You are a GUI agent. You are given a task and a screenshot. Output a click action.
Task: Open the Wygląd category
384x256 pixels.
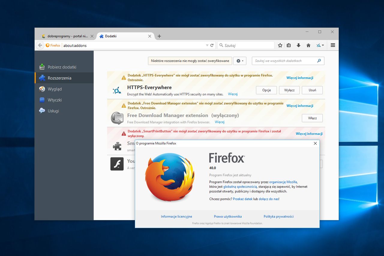coord(64,89)
